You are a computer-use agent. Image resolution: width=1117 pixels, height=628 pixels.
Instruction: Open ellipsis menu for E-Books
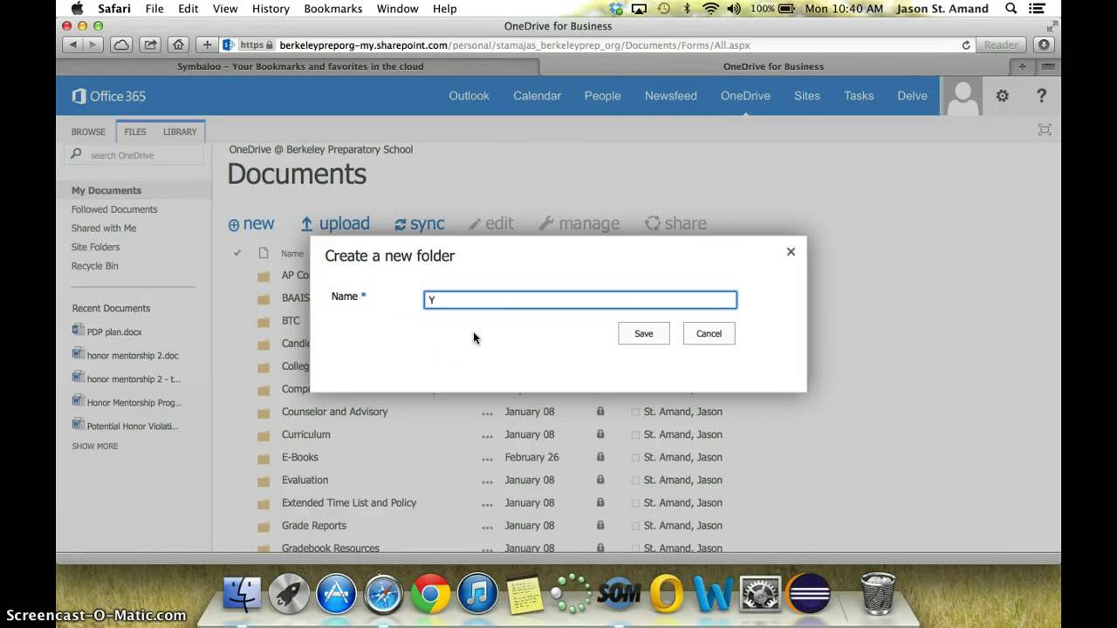coord(487,458)
